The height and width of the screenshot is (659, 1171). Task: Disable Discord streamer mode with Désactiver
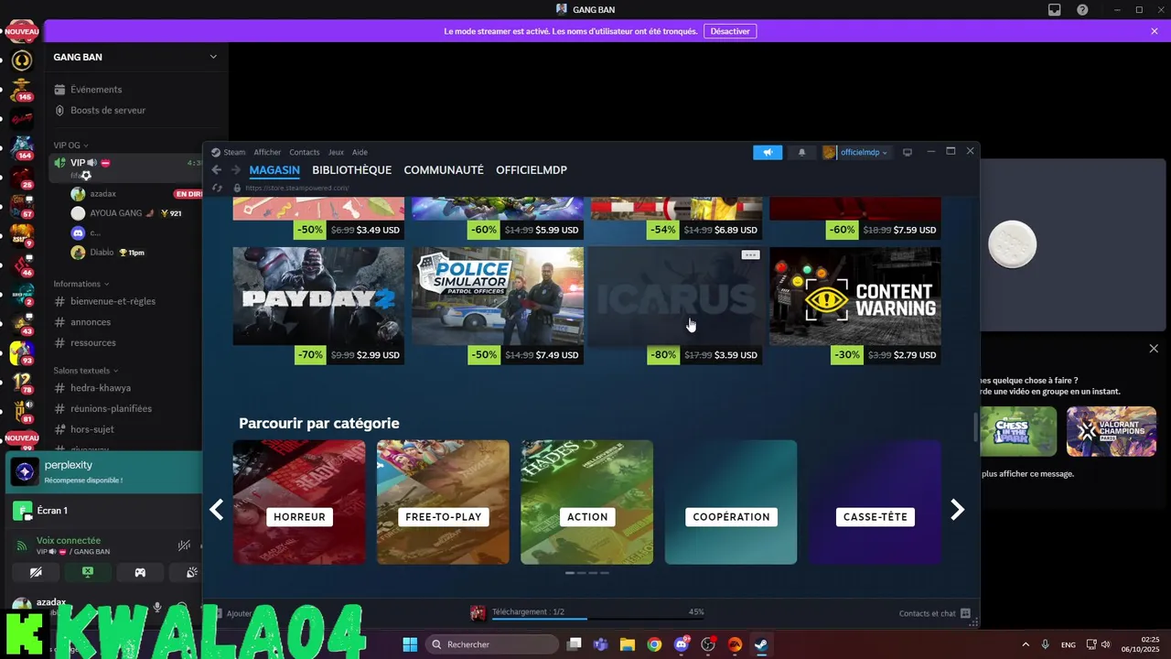coord(730,31)
